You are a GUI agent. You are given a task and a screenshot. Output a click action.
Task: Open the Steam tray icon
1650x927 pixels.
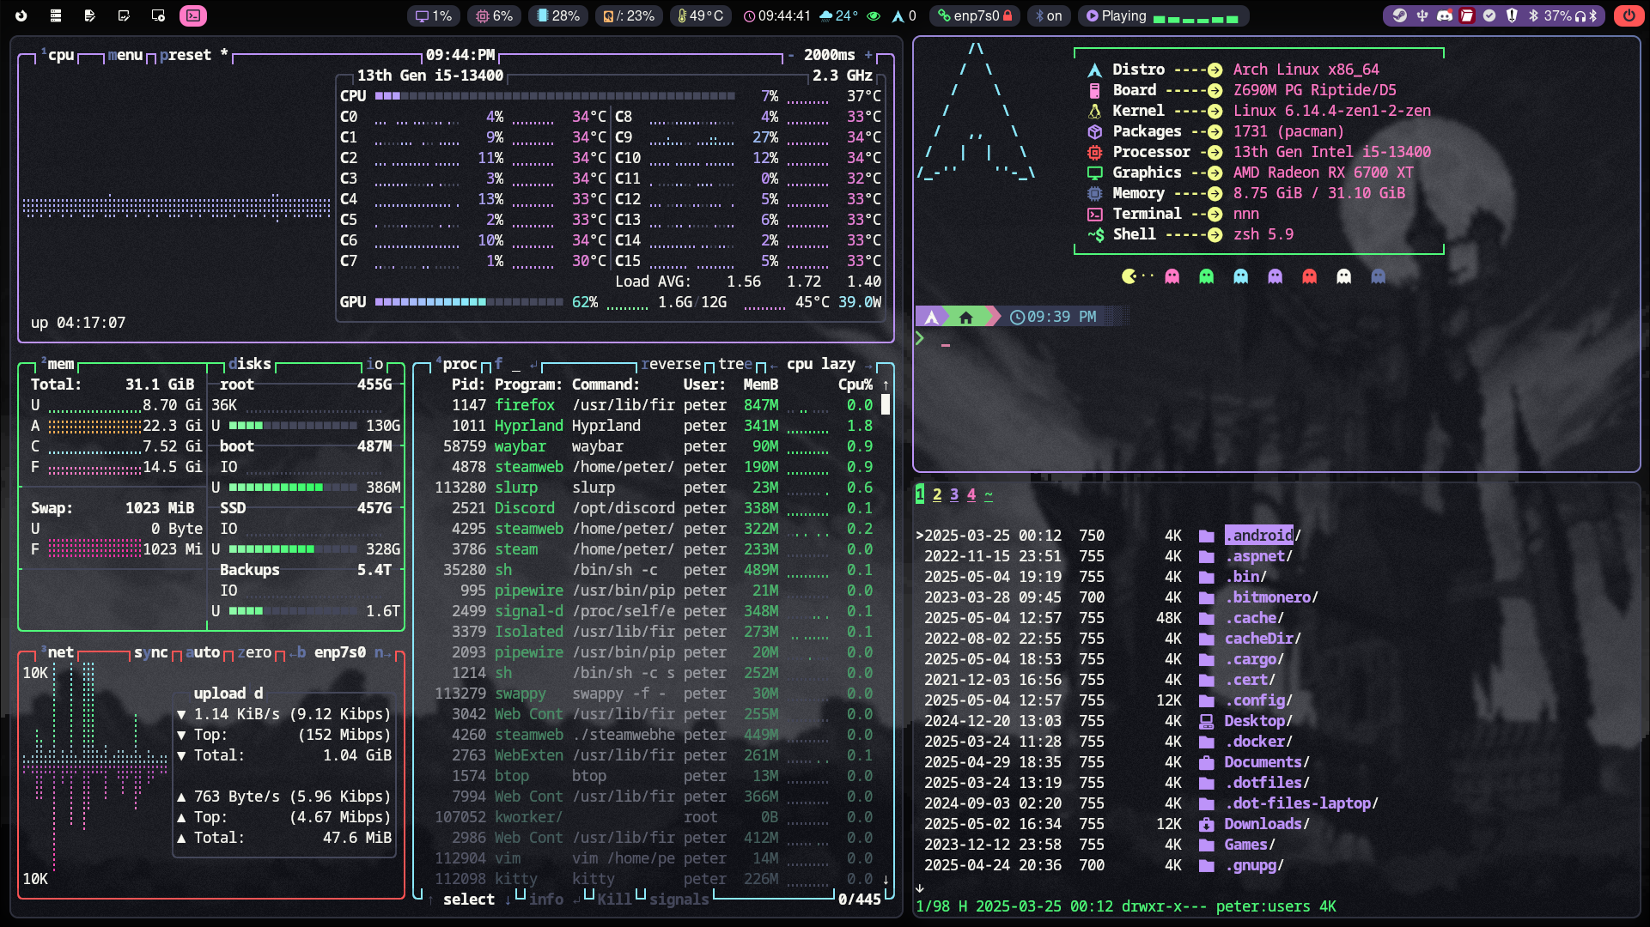[1400, 15]
